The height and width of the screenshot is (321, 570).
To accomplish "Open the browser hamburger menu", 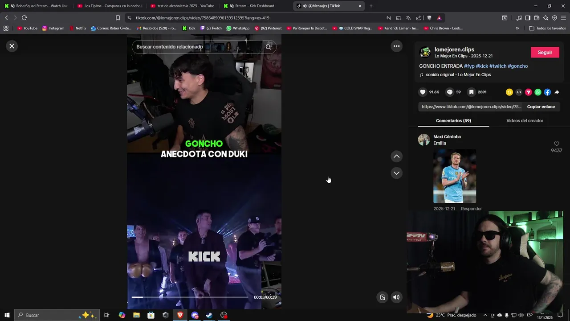I will click(x=564, y=18).
